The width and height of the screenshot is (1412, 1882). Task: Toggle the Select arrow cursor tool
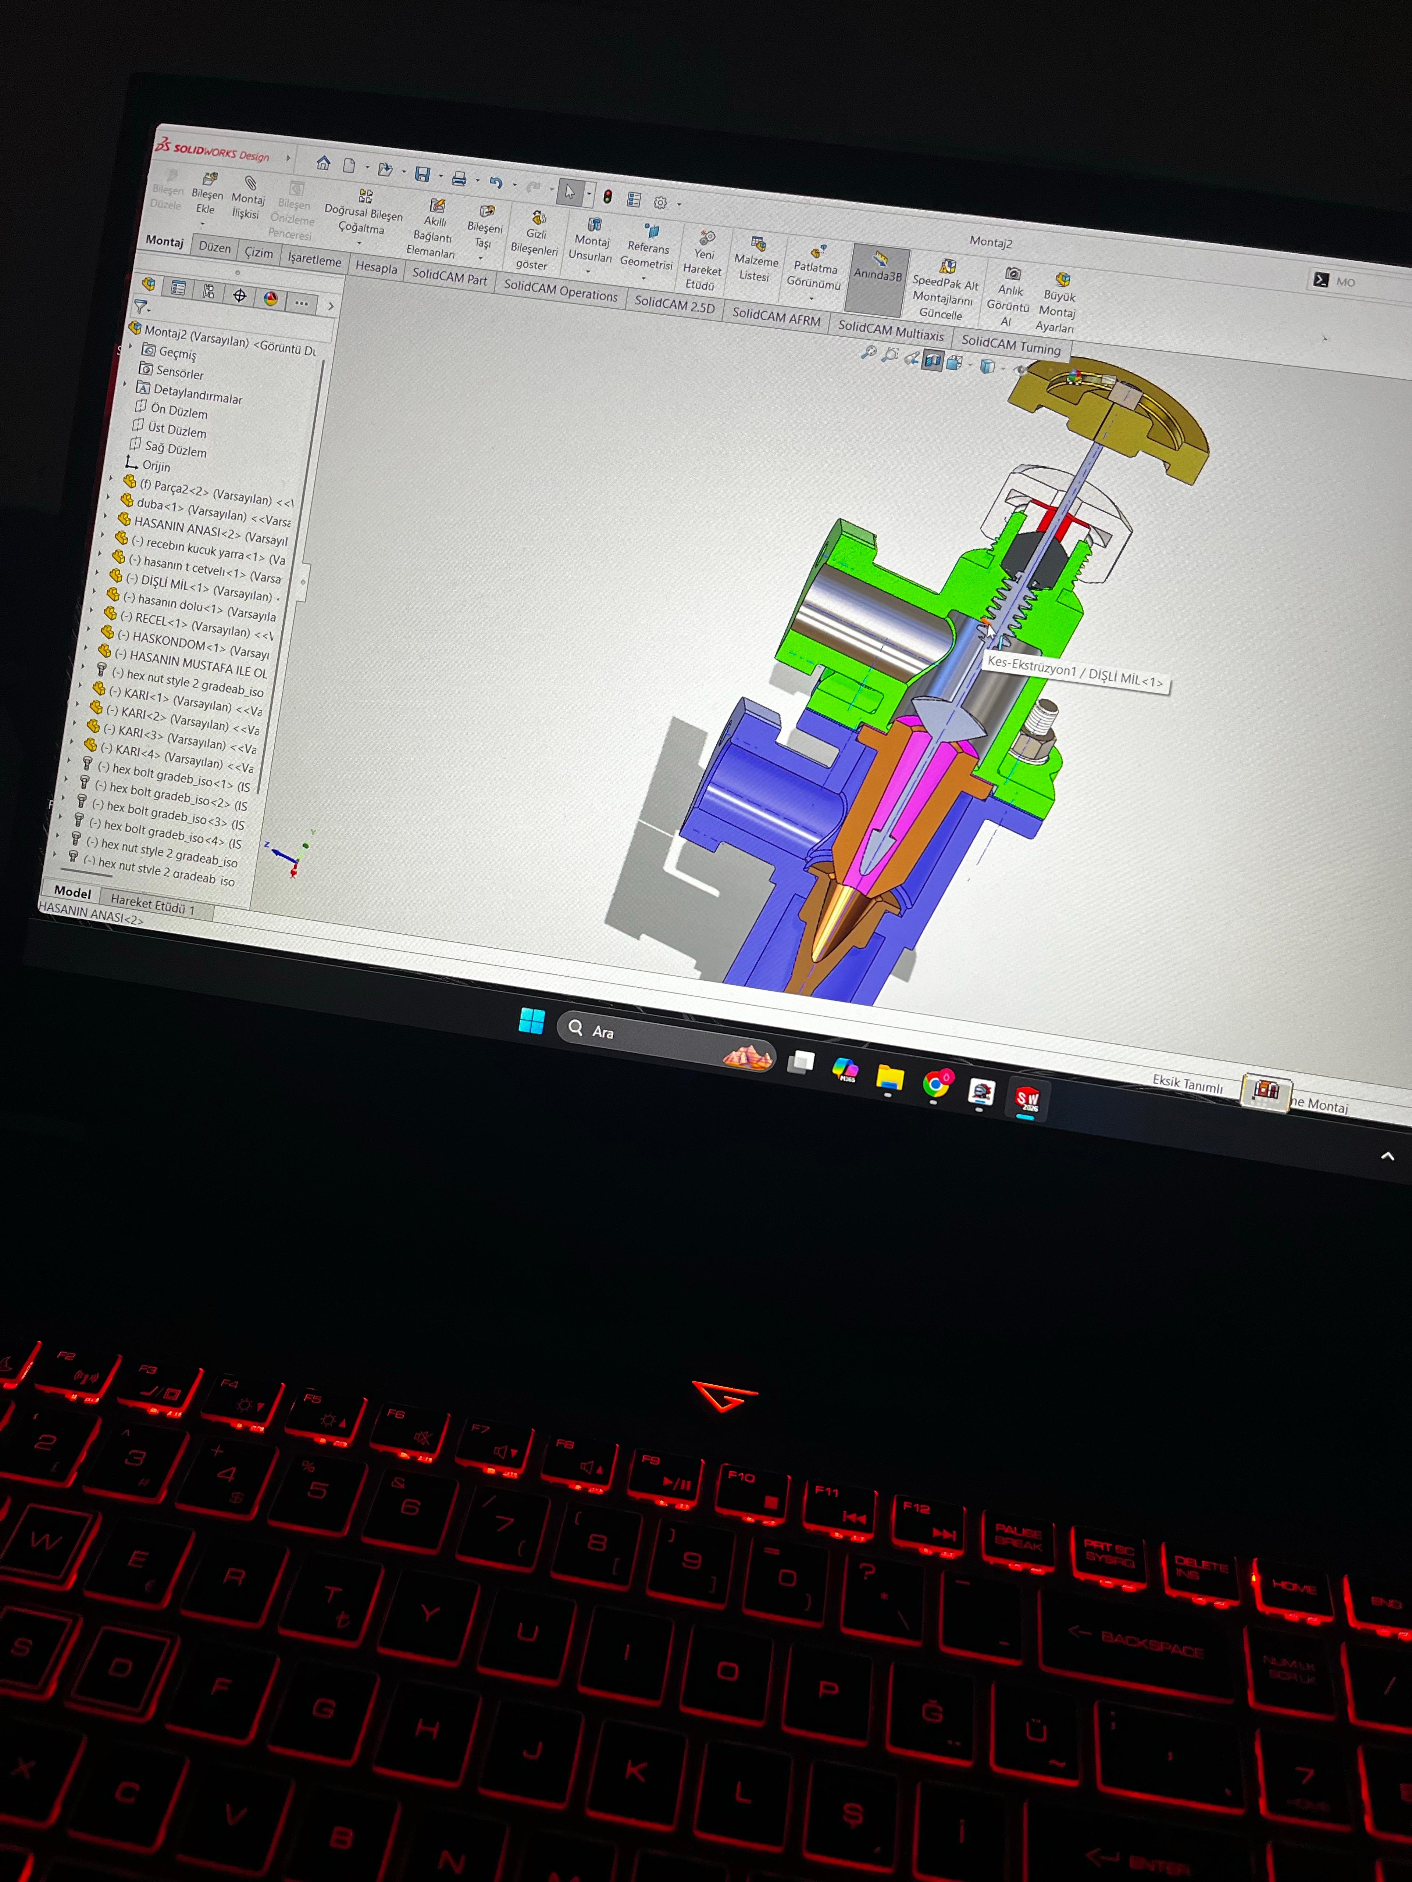pos(570,193)
